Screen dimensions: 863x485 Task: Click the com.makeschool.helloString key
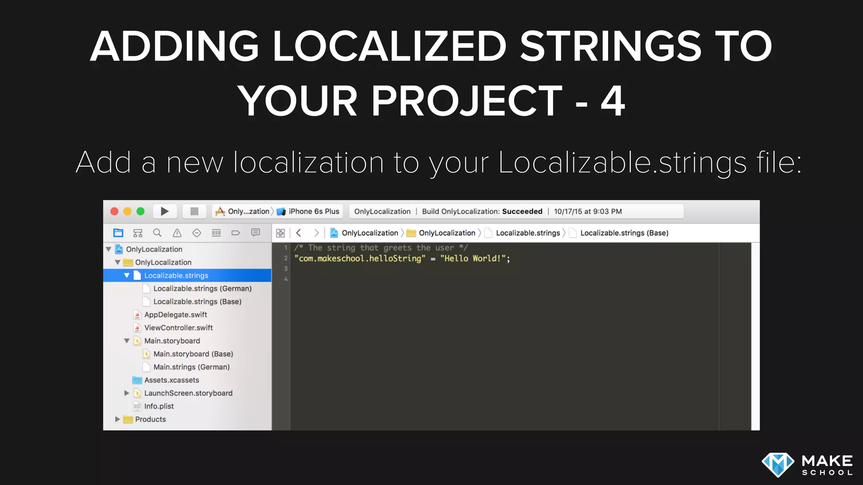tap(360, 258)
